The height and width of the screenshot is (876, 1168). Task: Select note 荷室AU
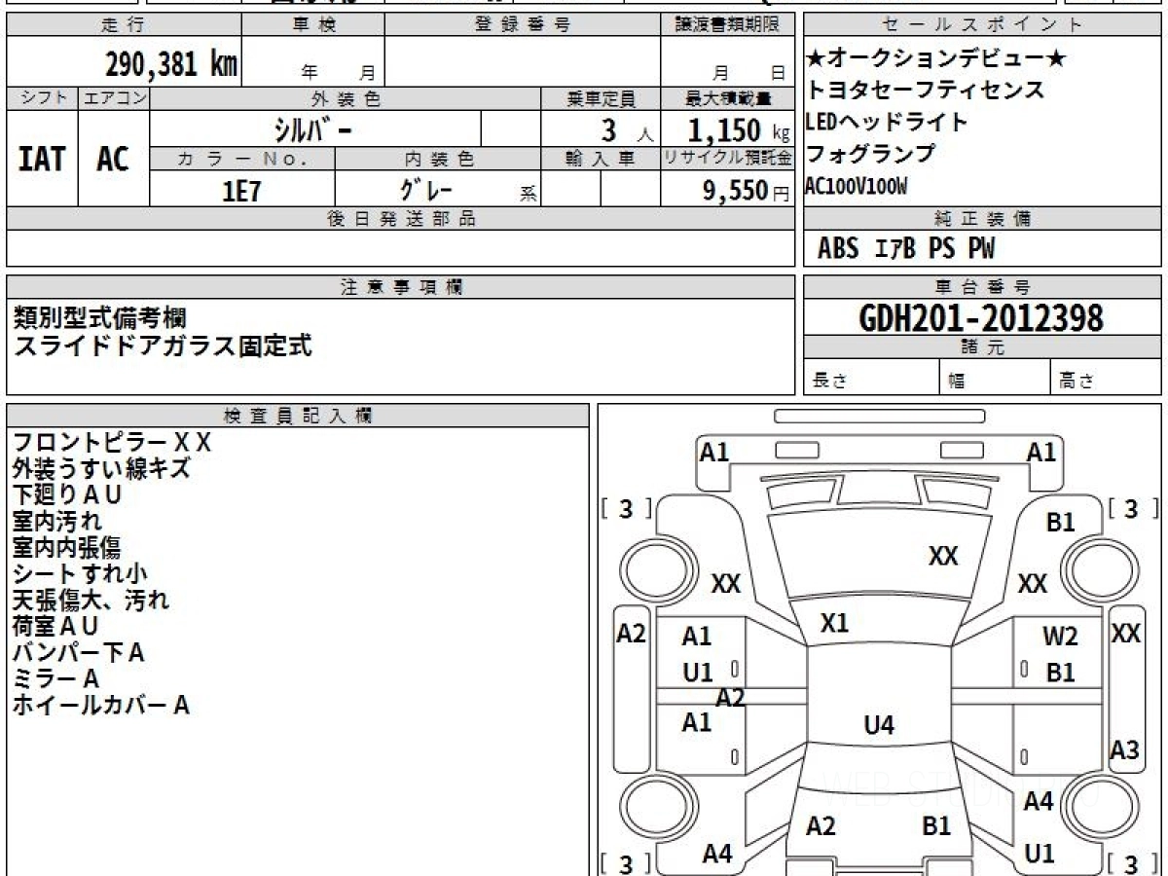click(56, 627)
